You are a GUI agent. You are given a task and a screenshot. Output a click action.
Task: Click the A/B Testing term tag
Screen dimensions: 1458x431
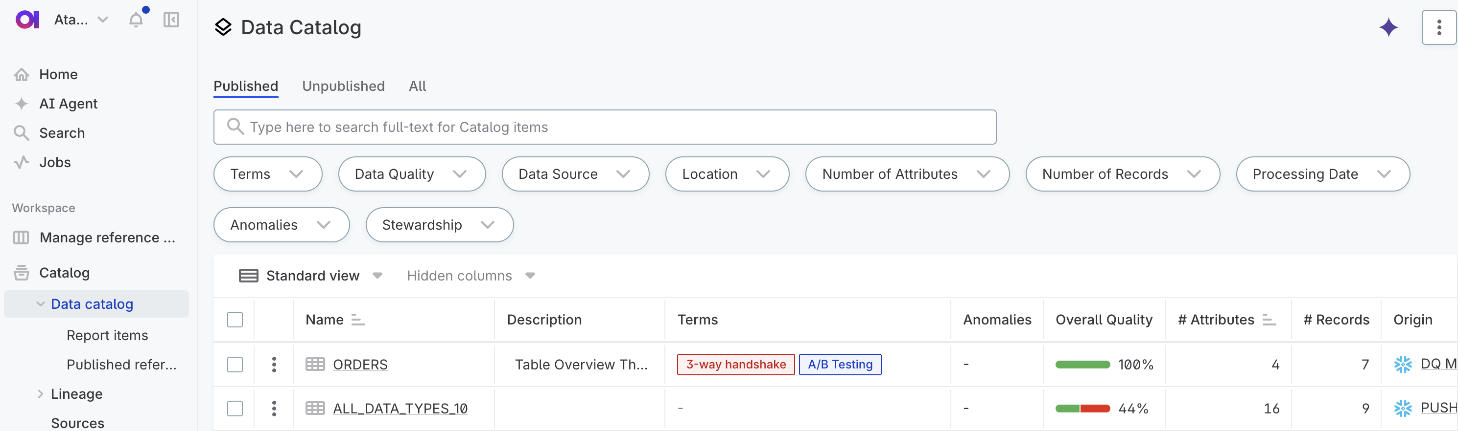840,365
